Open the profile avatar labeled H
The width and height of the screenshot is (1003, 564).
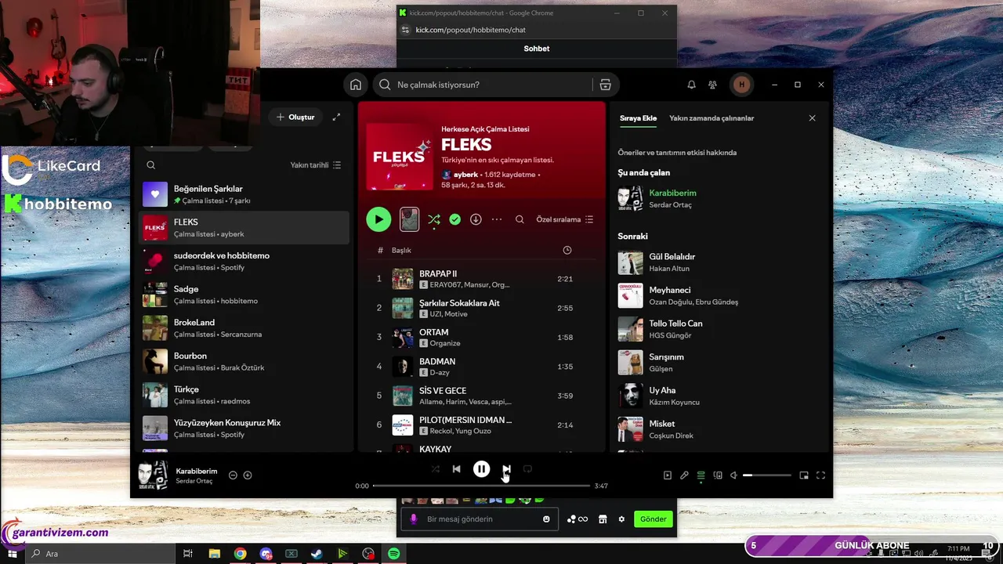[741, 85]
